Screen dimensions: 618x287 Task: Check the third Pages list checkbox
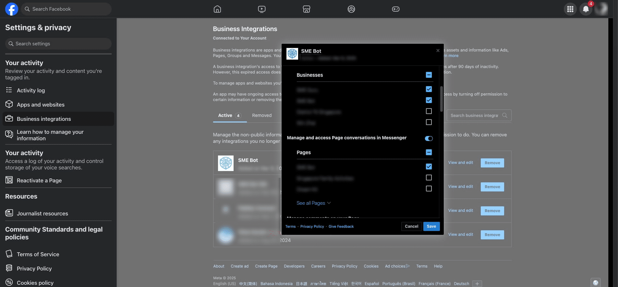429,189
